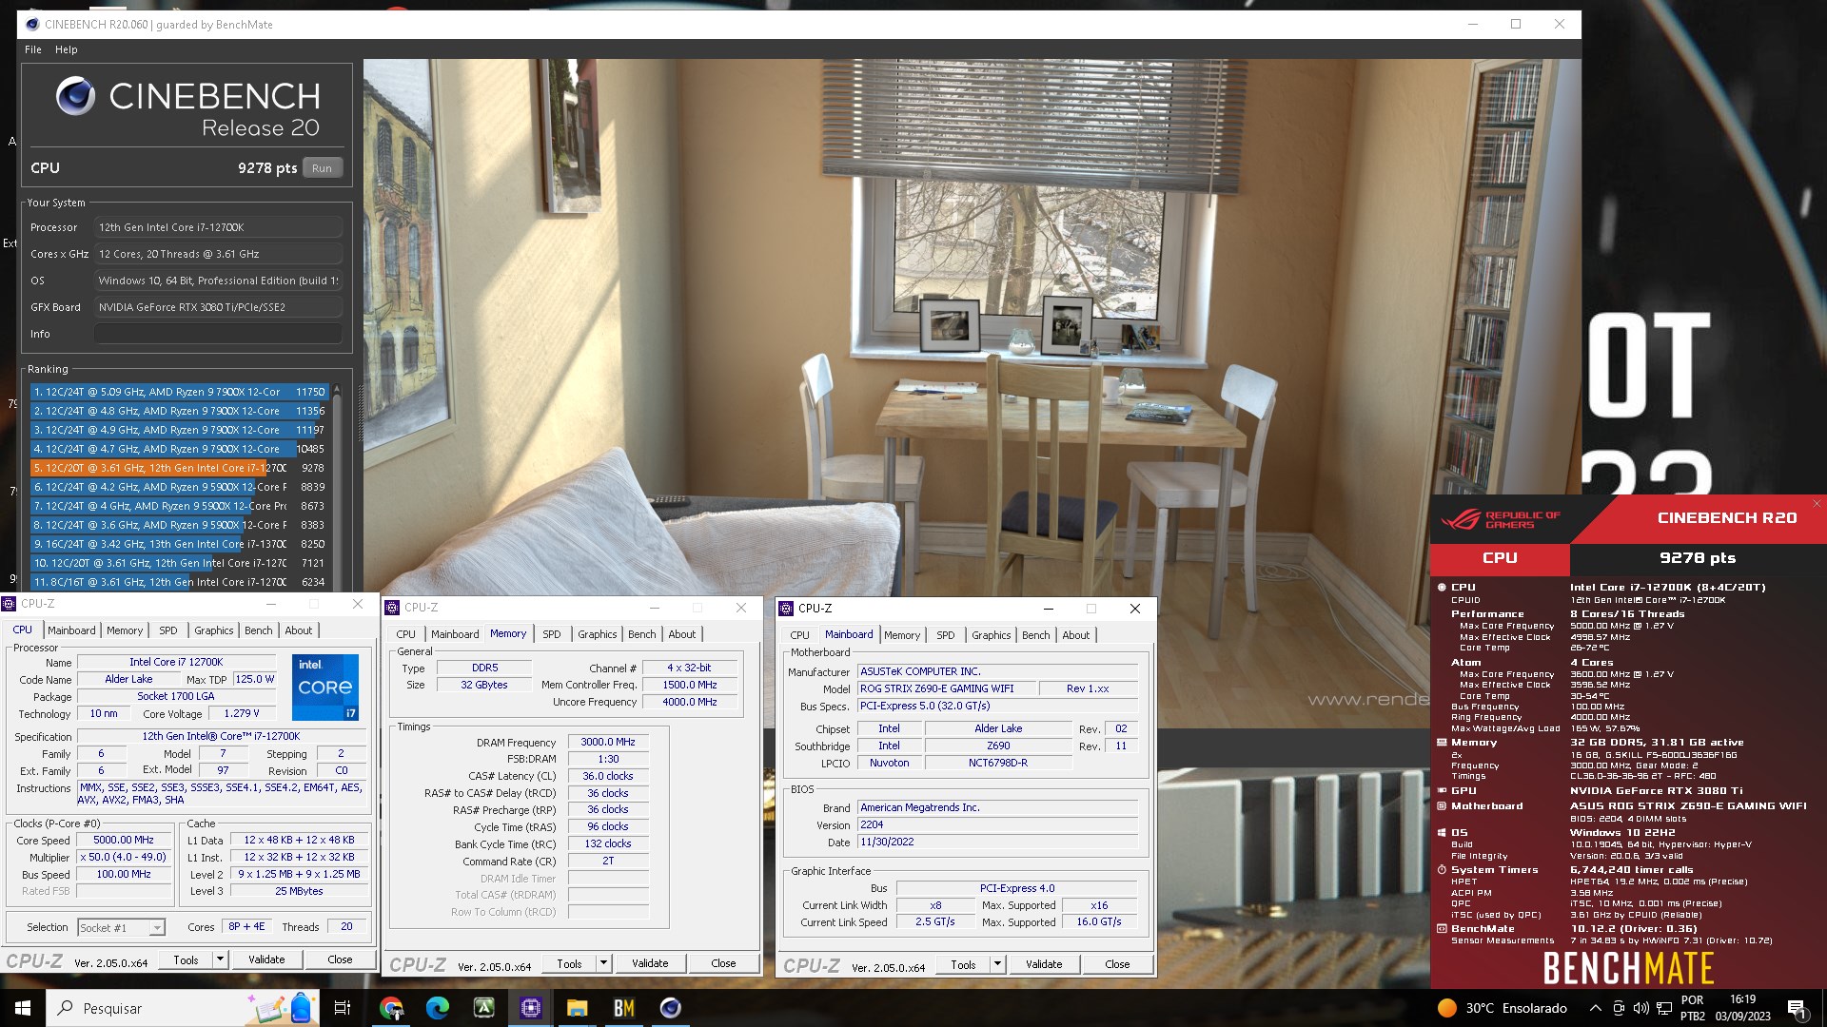Close the BenchMate overlay with its X
Viewport: 1827px width, 1027px height.
[1817, 504]
